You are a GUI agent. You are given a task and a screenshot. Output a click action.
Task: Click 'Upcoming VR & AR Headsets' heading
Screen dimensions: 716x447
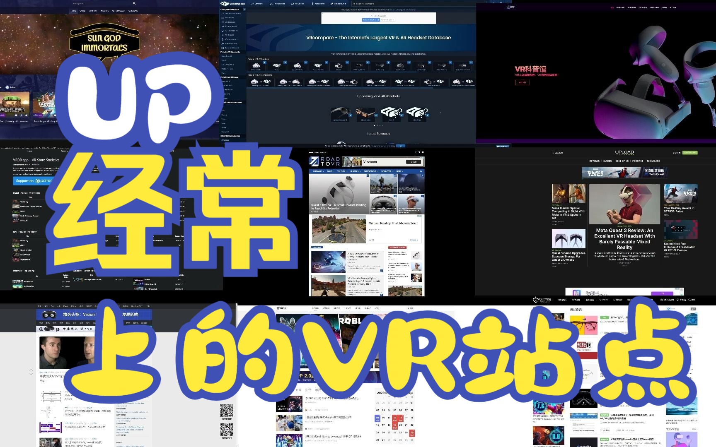click(x=378, y=96)
